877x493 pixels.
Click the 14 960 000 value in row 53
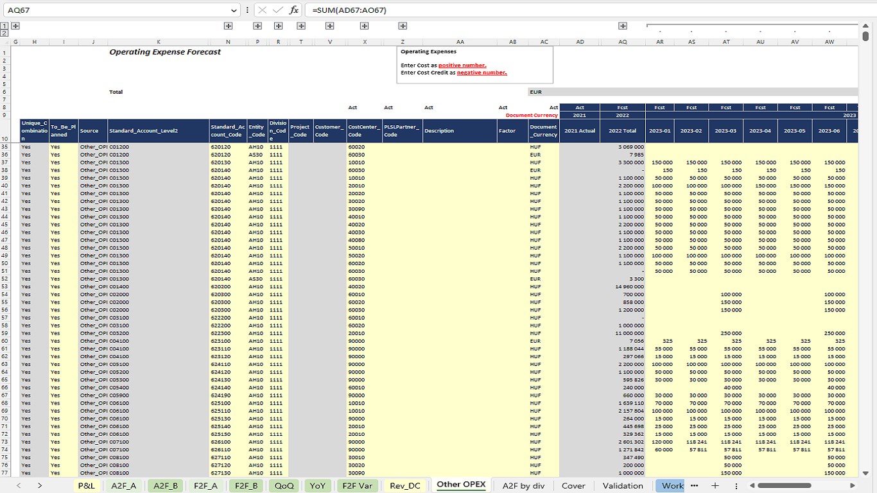coord(630,287)
